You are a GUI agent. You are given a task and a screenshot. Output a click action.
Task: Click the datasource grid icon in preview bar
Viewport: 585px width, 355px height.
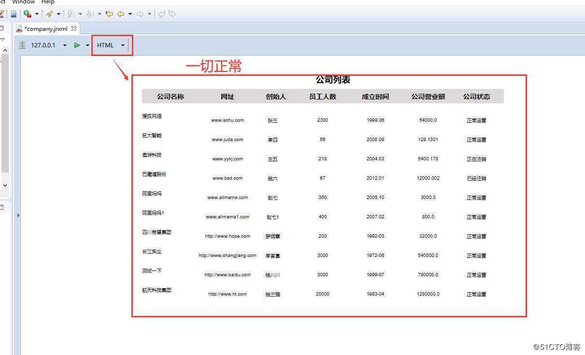[22, 45]
